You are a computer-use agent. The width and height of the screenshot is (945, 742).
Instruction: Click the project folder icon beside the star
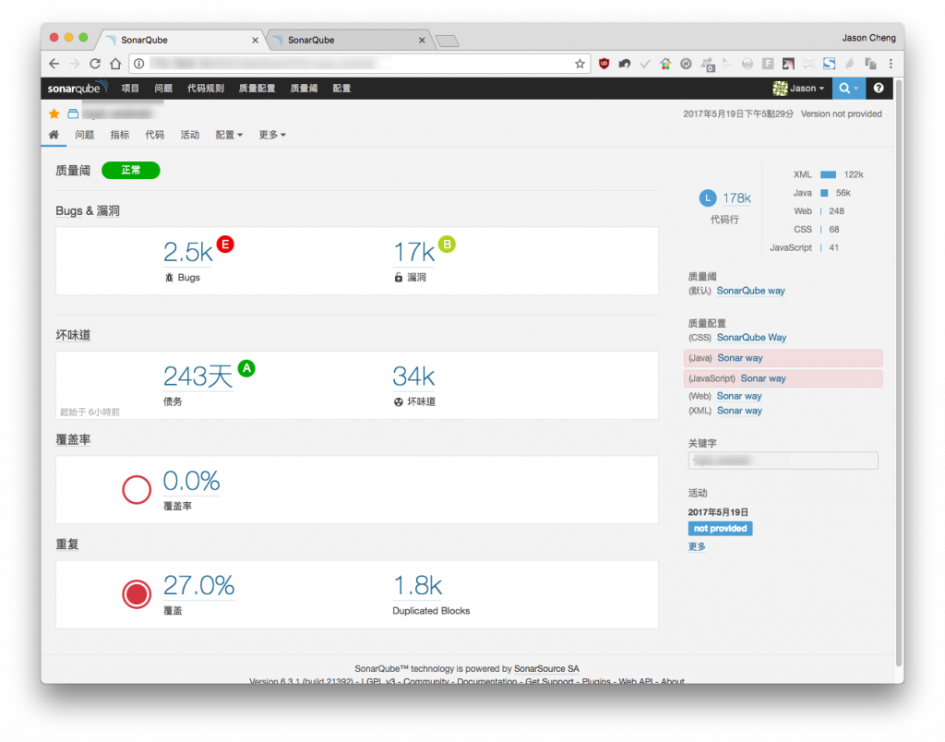[73, 114]
